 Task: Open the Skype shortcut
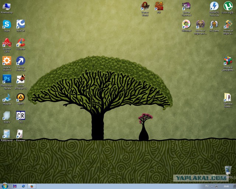(7, 26)
